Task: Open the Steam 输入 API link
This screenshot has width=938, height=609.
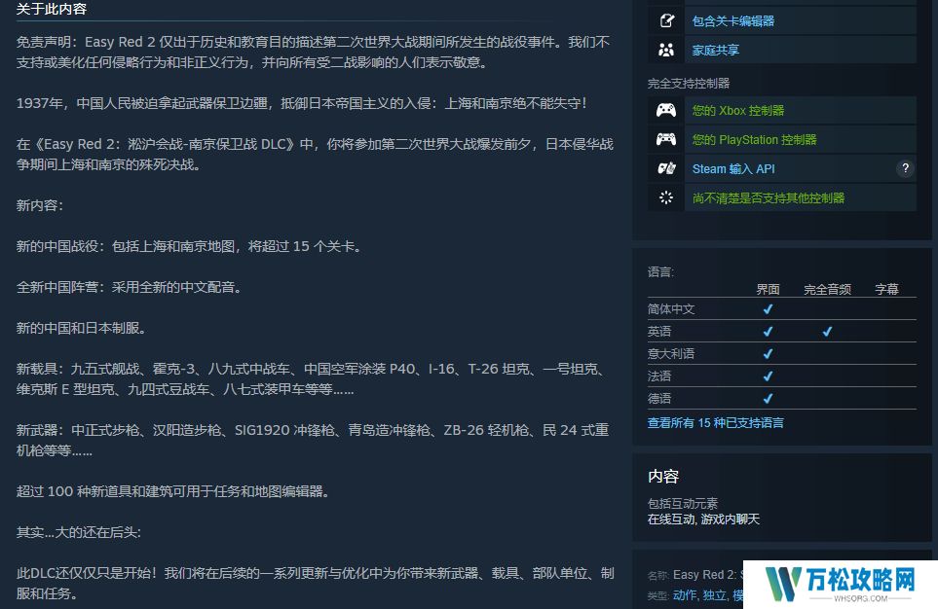Action: coord(733,169)
